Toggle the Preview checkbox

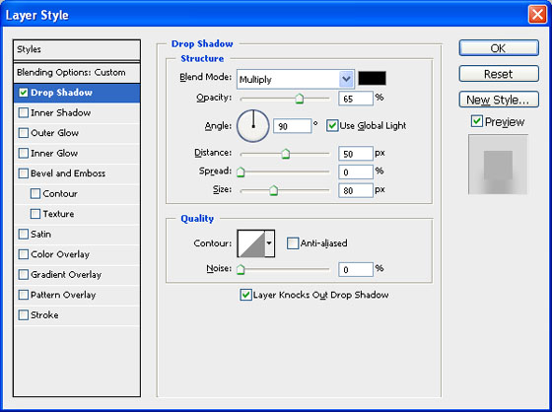click(x=477, y=121)
